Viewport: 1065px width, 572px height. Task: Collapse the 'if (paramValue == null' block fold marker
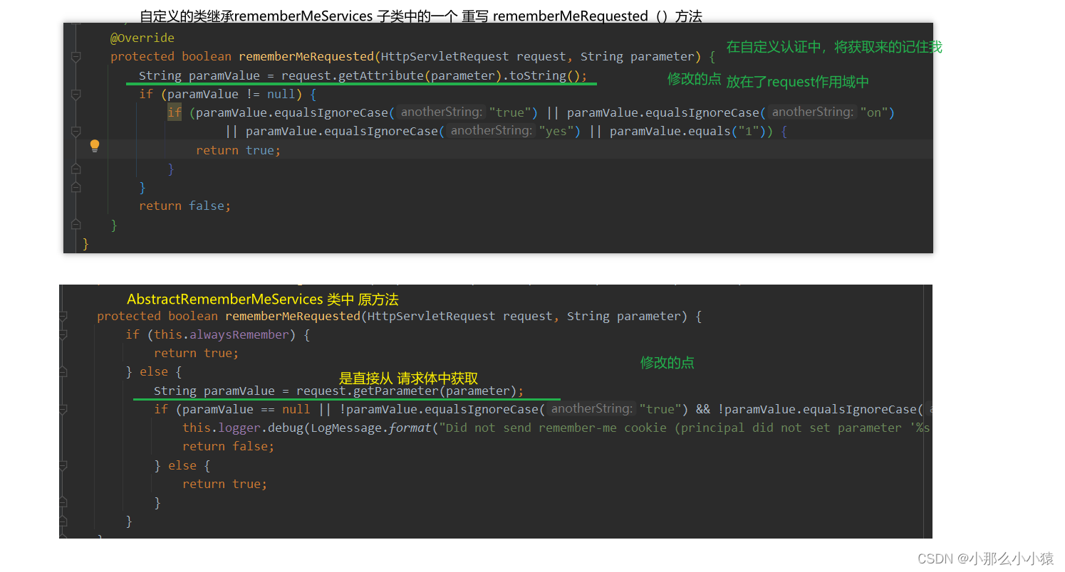tap(63, 409)
